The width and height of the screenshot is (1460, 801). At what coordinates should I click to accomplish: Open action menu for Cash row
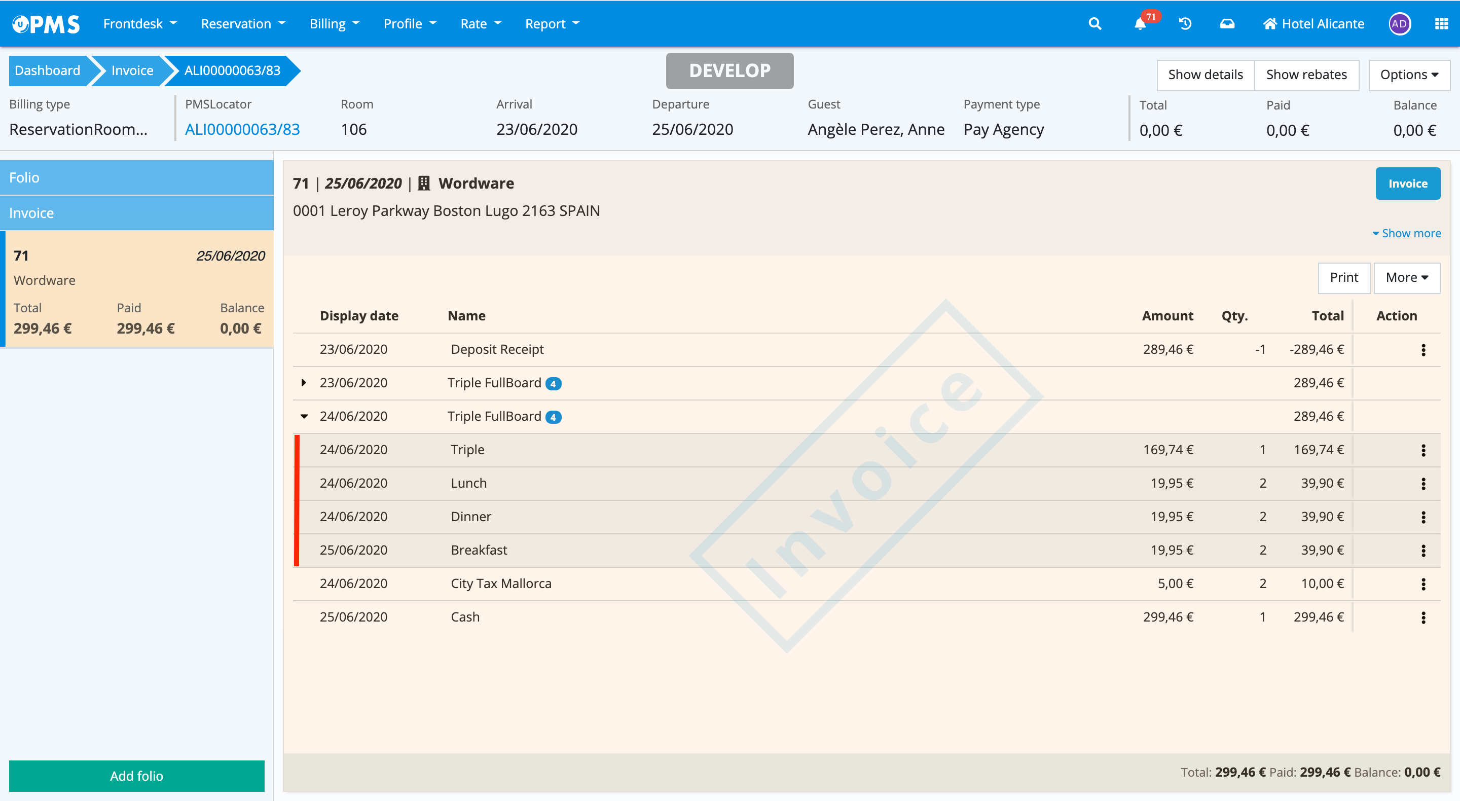[1423, 617]
